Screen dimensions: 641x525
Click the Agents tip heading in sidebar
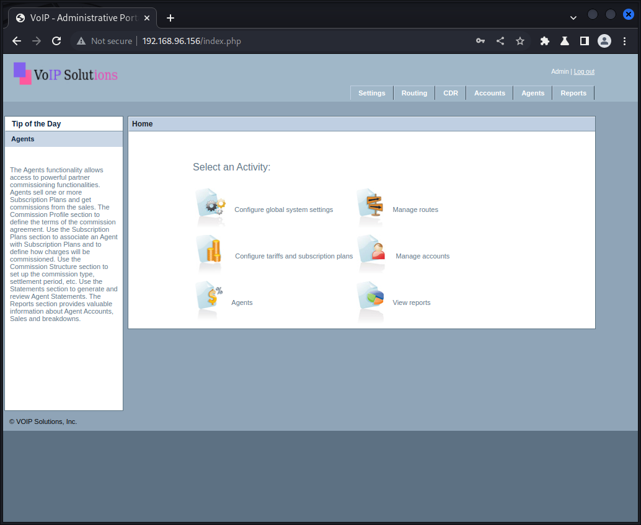(22, 139)
